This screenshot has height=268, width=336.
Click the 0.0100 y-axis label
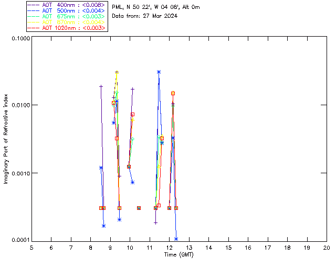point(20,105)
